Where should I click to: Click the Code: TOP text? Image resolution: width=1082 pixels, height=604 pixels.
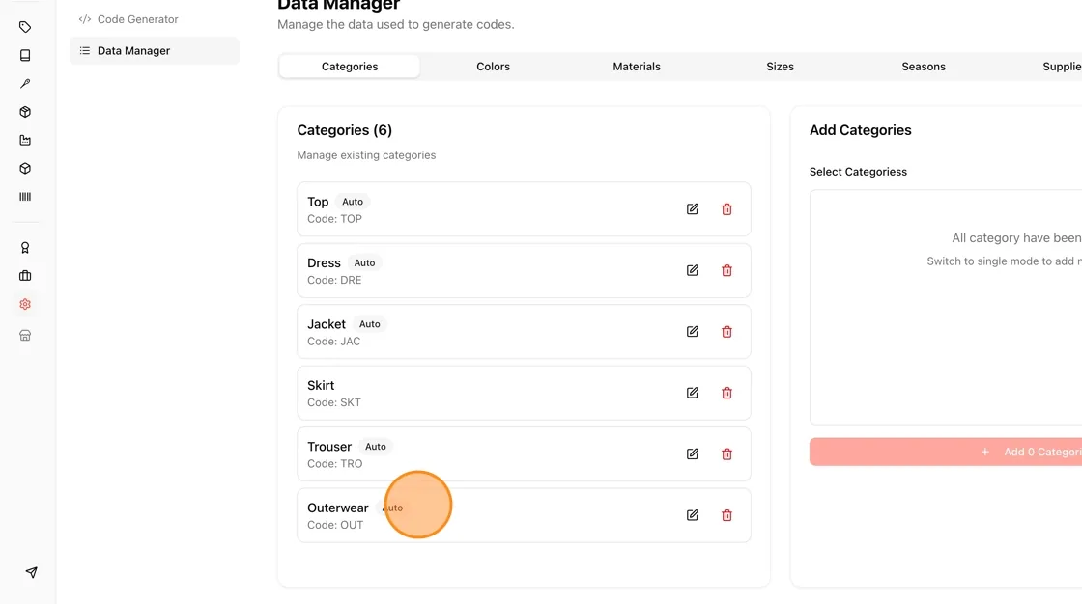tap(334, 219)
